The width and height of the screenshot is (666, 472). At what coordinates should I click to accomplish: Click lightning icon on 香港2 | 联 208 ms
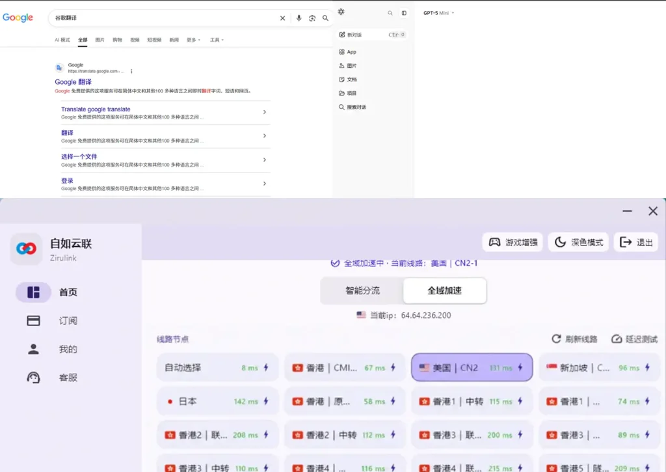[266, 435]
